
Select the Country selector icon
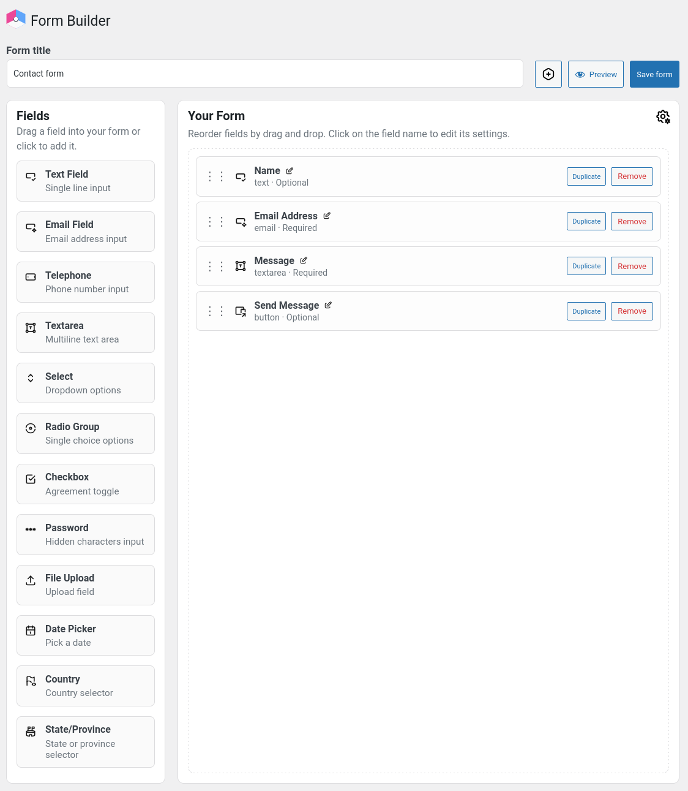(x=31, y=681)
